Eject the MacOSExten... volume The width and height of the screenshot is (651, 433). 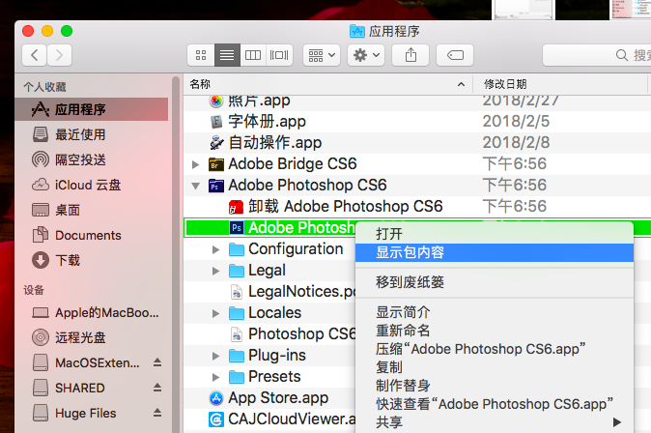coord(157,362)
